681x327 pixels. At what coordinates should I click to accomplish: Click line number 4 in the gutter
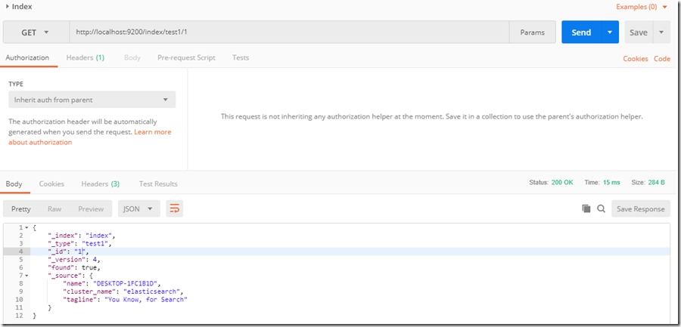(20, 251)
